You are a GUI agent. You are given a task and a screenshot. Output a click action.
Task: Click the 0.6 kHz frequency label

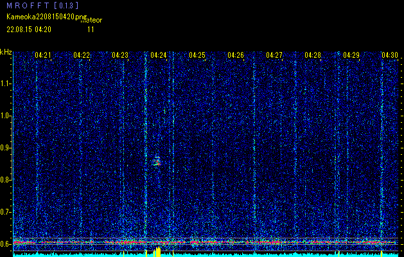pyautogui.click(x=6, y=244)
